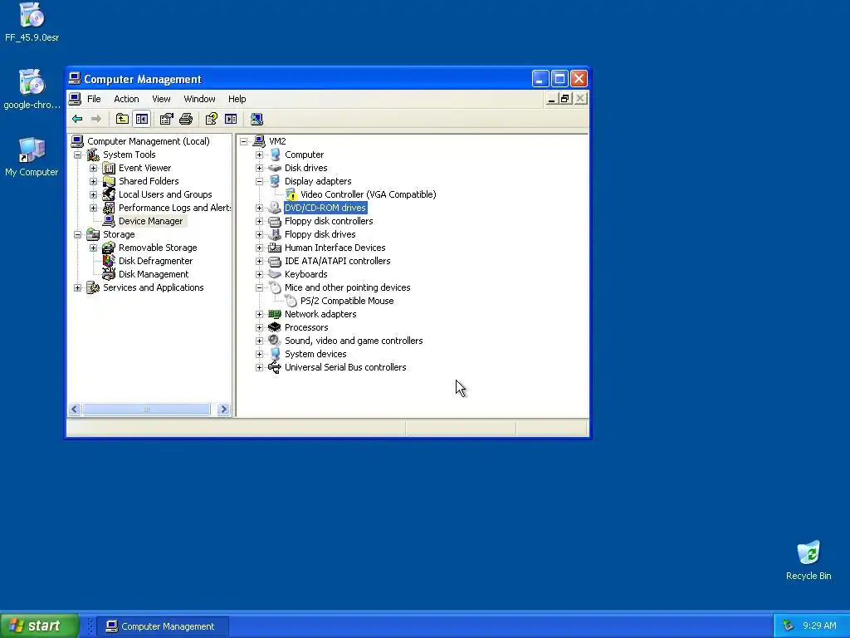Select PS/2 Compatible Mouse device
The width and height of the screenshot is (850, 638).
click(x=347, y=301)
